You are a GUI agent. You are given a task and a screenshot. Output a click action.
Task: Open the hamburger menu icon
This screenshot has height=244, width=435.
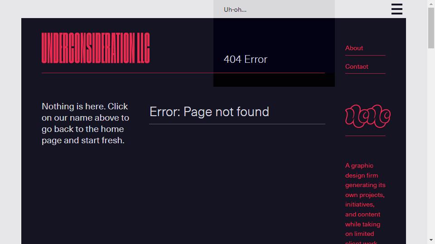[397, 9]
